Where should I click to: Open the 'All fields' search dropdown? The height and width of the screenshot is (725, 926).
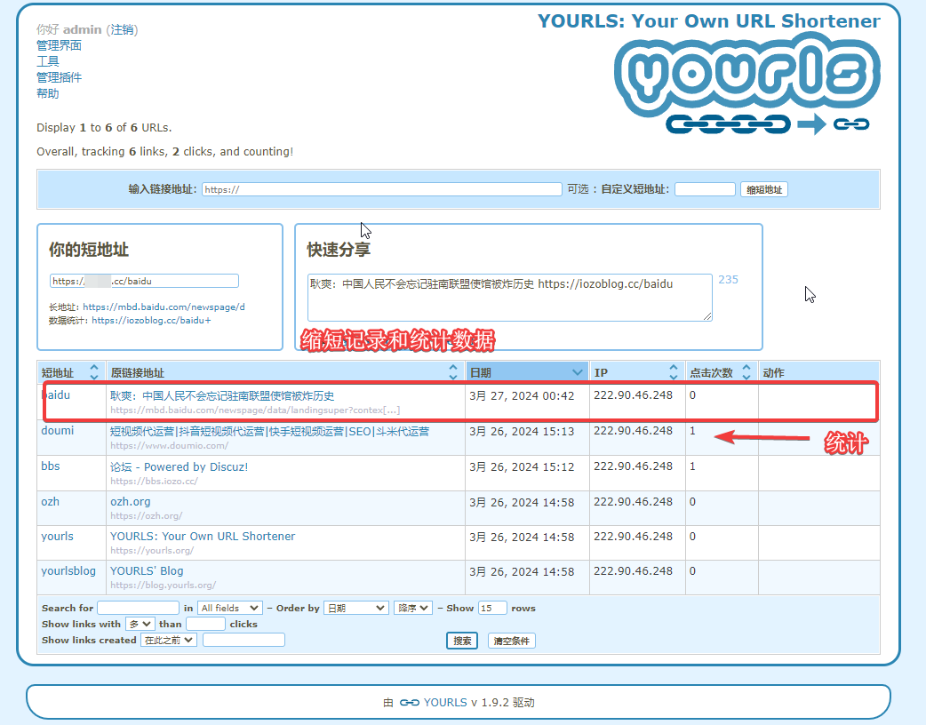pyautogui.click(x=229, y=608)
